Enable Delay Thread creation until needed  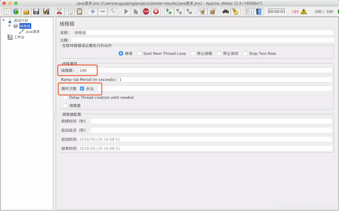click(66, 97)
